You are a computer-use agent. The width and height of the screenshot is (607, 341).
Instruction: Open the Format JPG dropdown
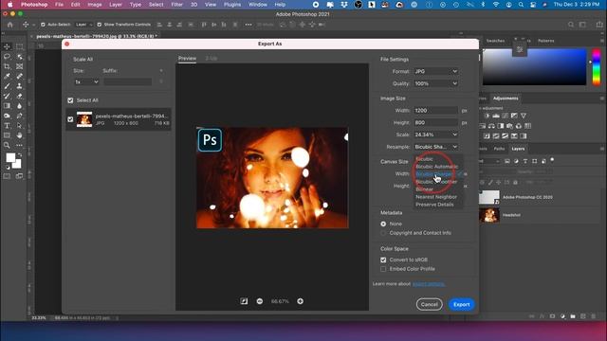point(436,72)
